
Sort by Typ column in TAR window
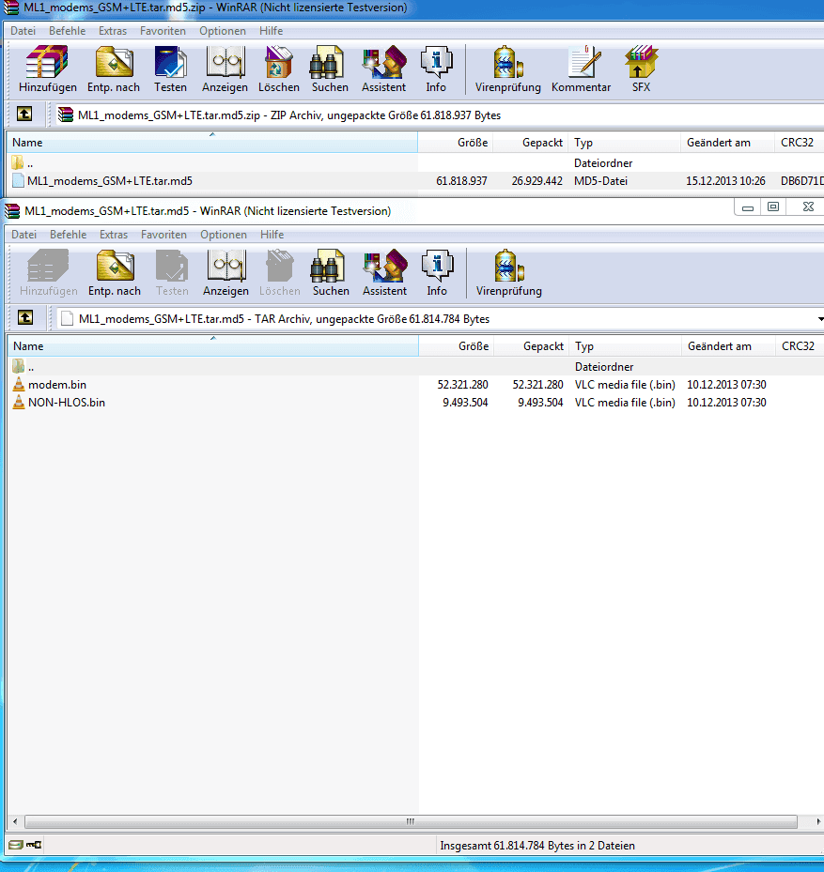(625, 346)
